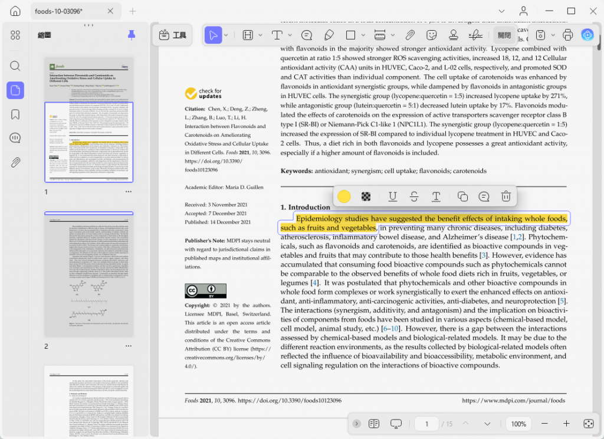Screen dimensions: 604x439
Task: Select the text typewriter tool
Action: (277, 35)
